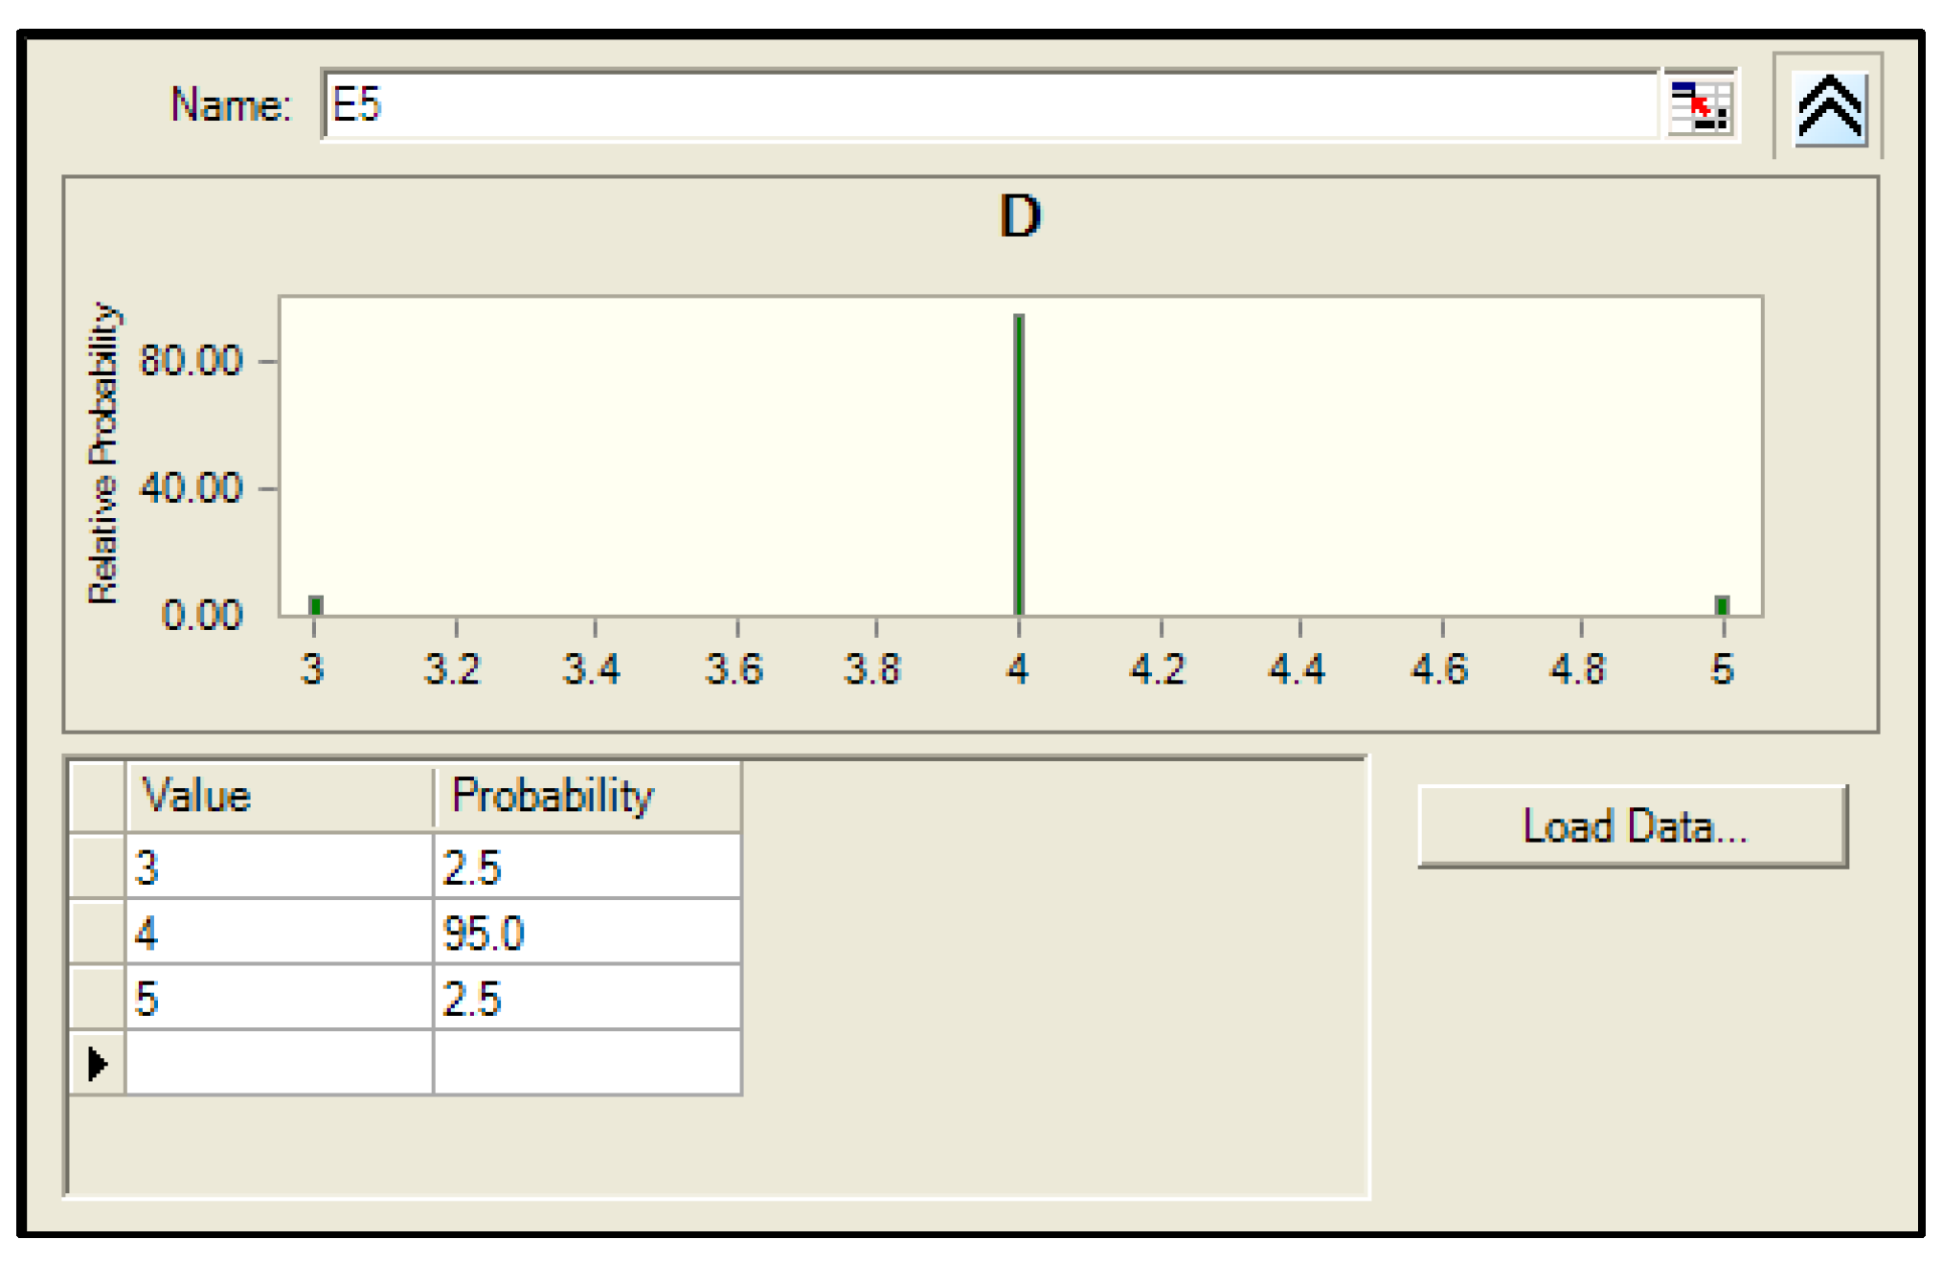Select the Value cell containing 5
Image resolution: width=1942 pixels, height=1262 pixels.
[x=279, y=998]
